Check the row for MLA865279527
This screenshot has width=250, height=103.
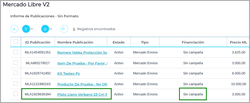[16, 63]
